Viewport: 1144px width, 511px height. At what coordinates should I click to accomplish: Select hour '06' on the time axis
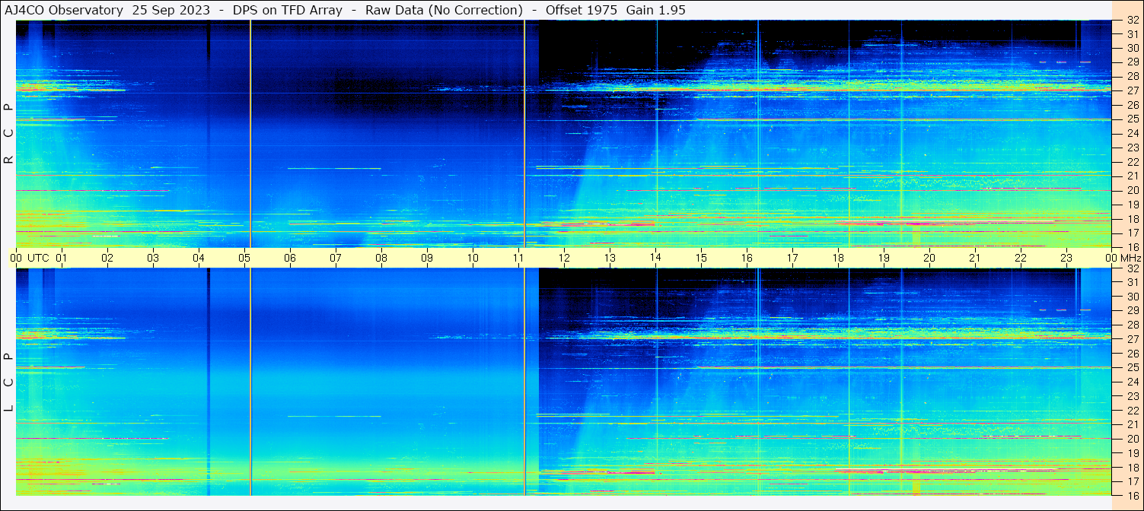(290, 258)
